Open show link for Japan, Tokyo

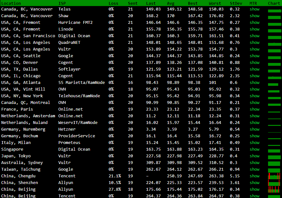coord(254,156)
